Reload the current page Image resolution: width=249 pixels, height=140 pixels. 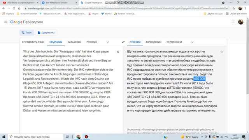click(x=14, y=9)
